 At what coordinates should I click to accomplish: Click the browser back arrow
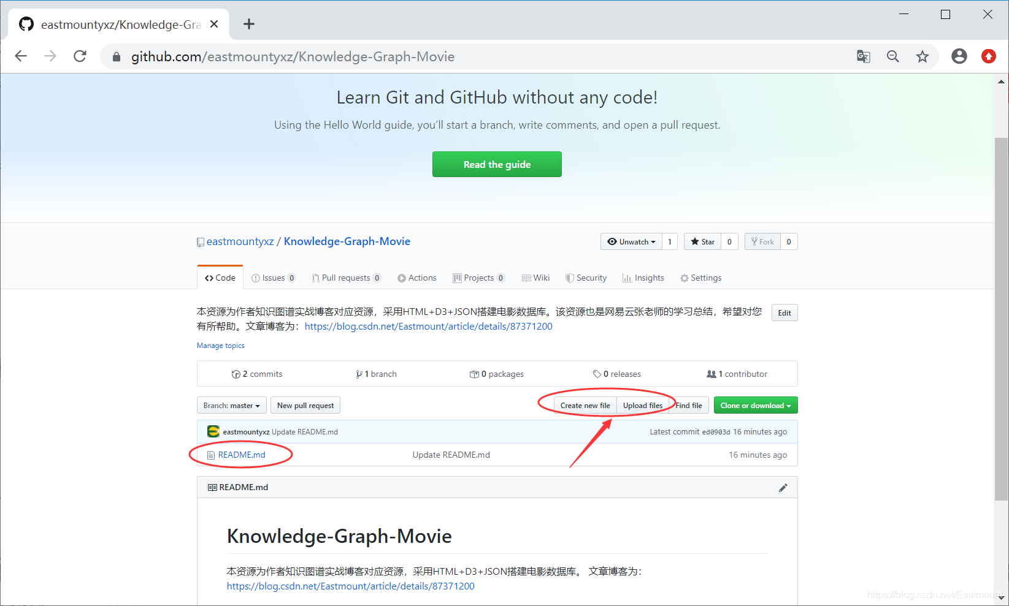21,56
